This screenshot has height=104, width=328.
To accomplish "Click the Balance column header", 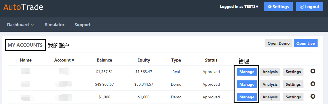I will 104,60.
